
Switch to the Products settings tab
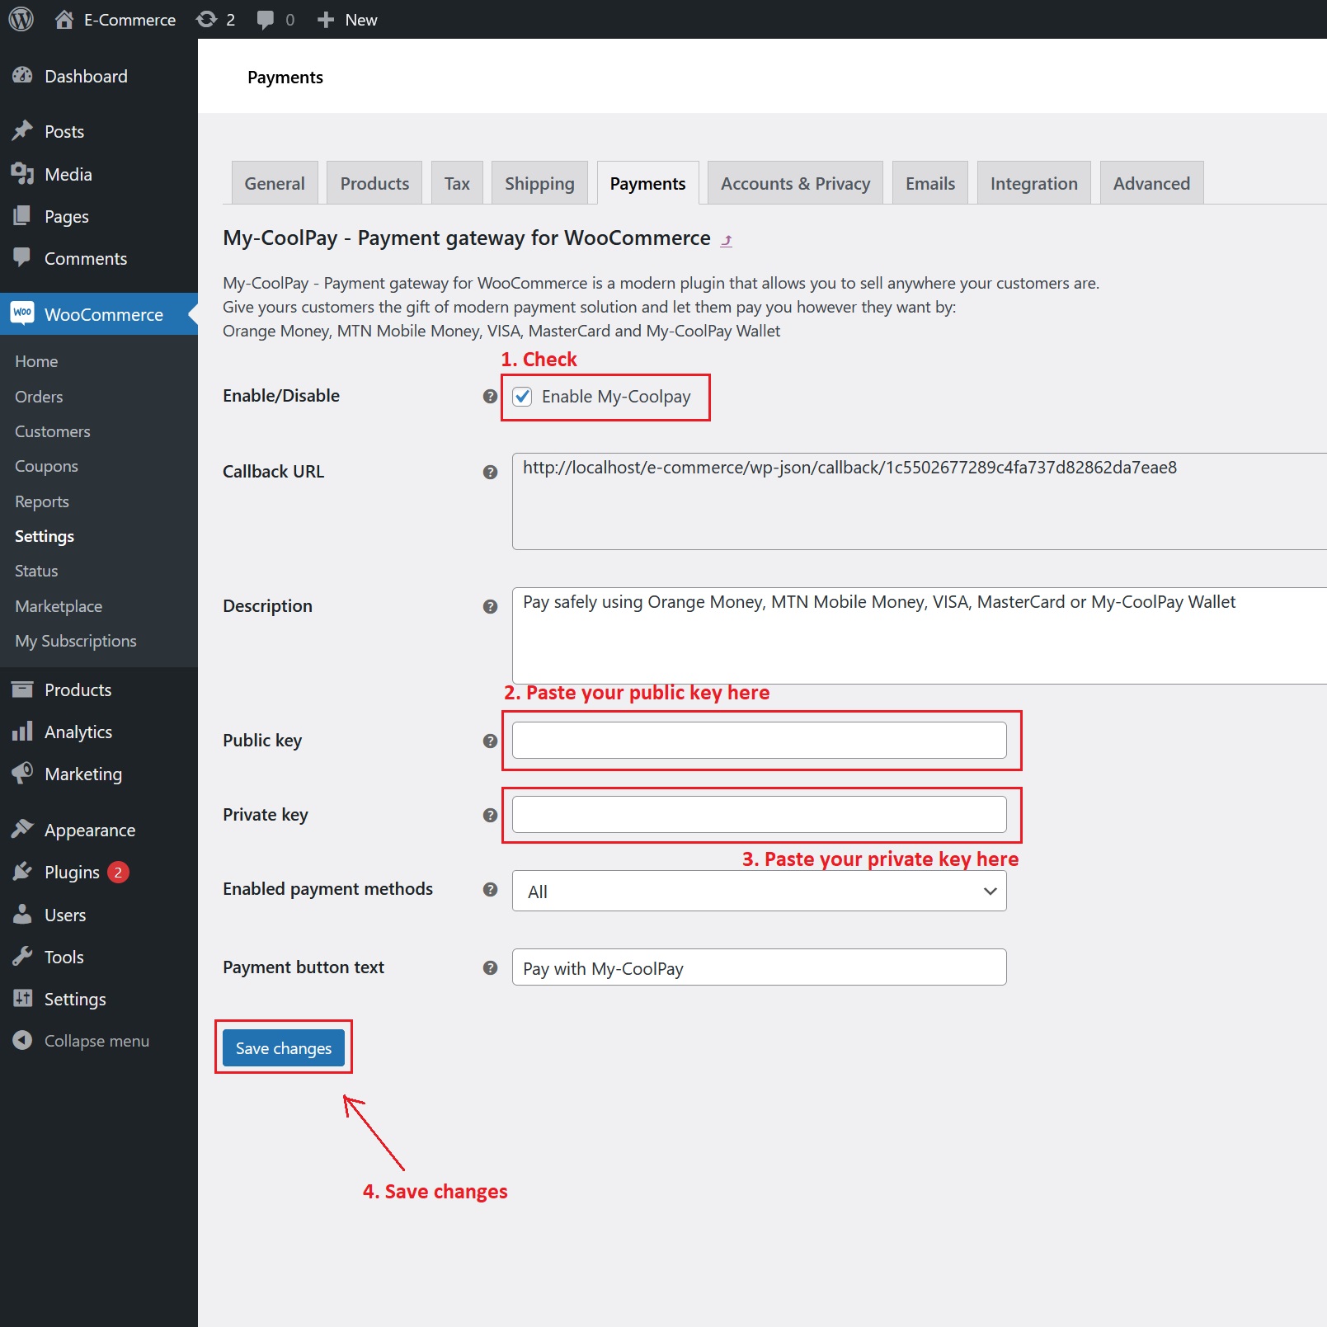point(374,183)
